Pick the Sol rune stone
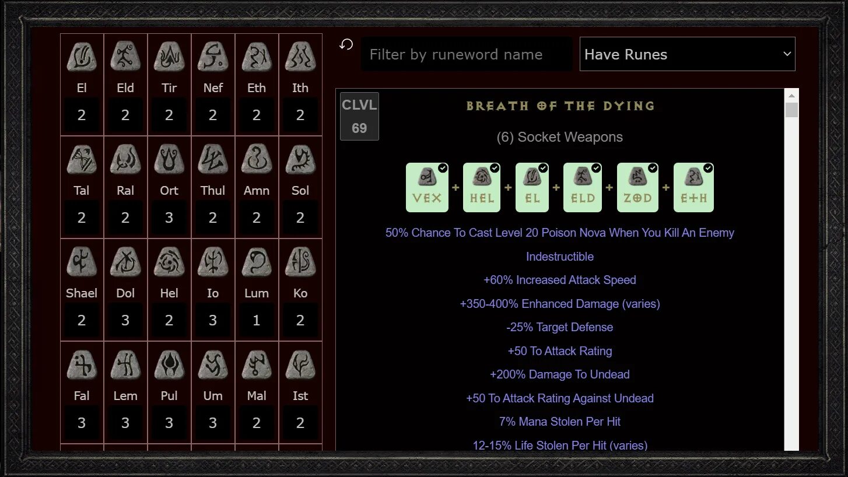The width and height of the screenshot is (848, 477). coord(300,160)
